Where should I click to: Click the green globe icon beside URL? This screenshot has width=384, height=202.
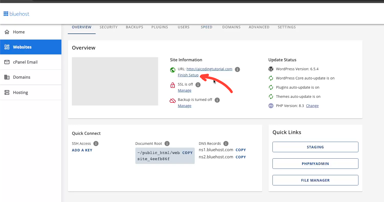click(173, 70)
